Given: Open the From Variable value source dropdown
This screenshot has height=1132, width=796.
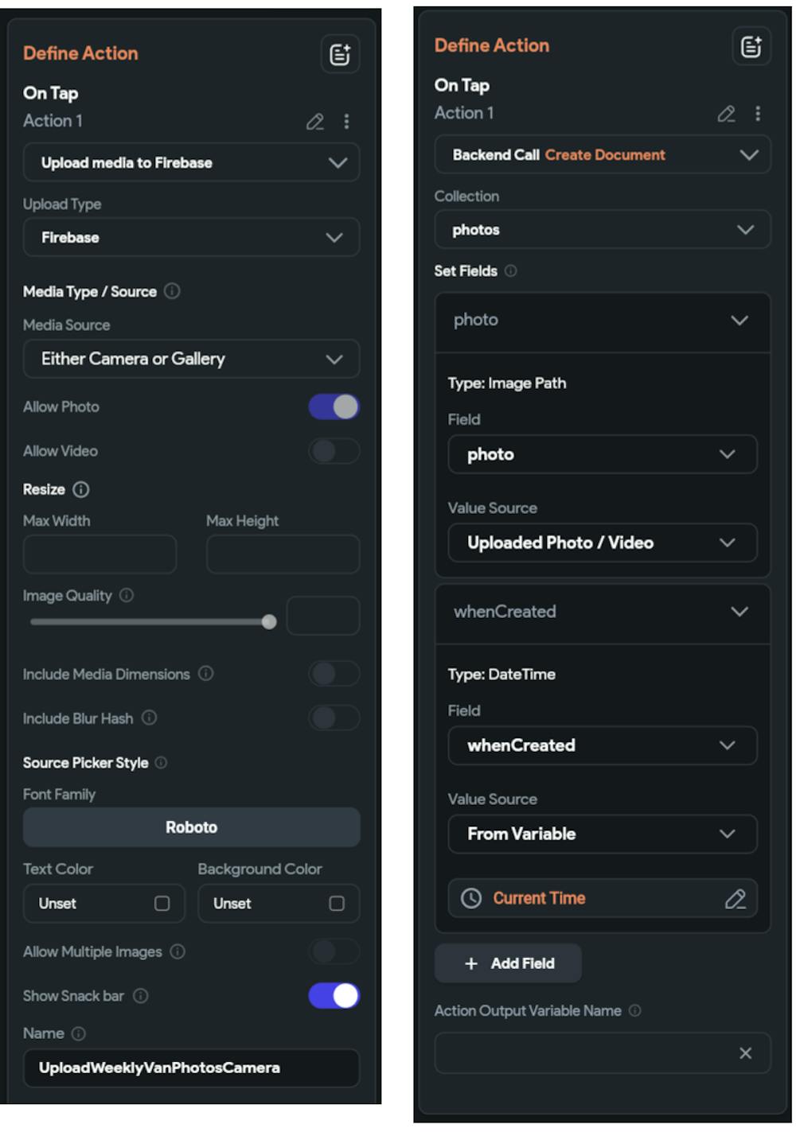Looking at the screenshot, I should coord(603,834).
